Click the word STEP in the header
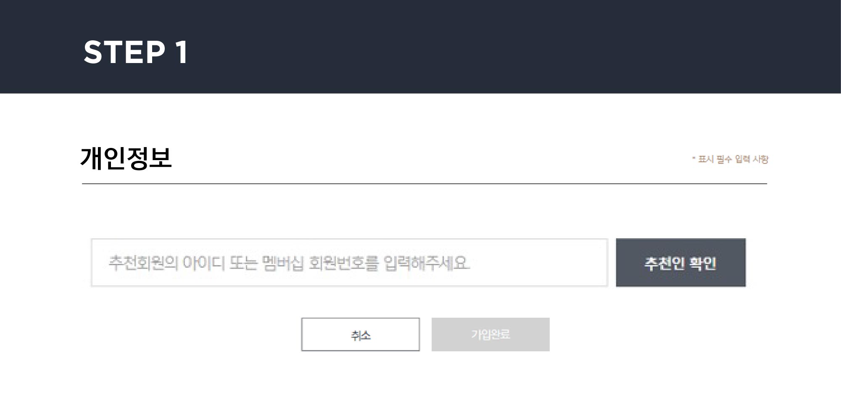The image size is (841, 403). tap(124, 52)
